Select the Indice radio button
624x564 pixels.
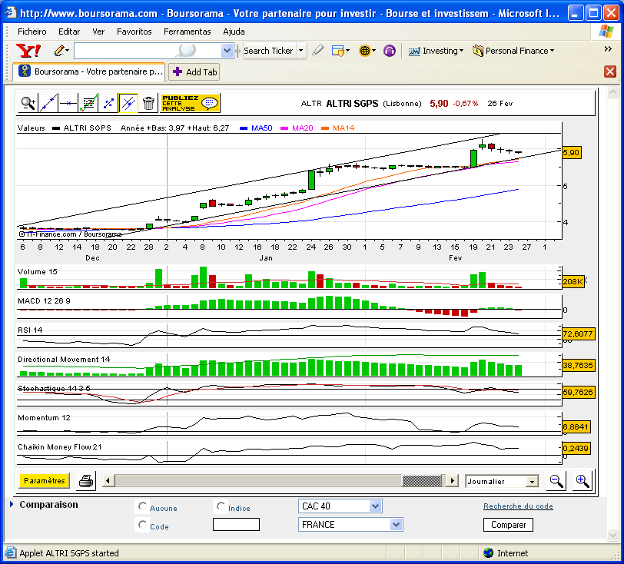click(x=221, y=506)
